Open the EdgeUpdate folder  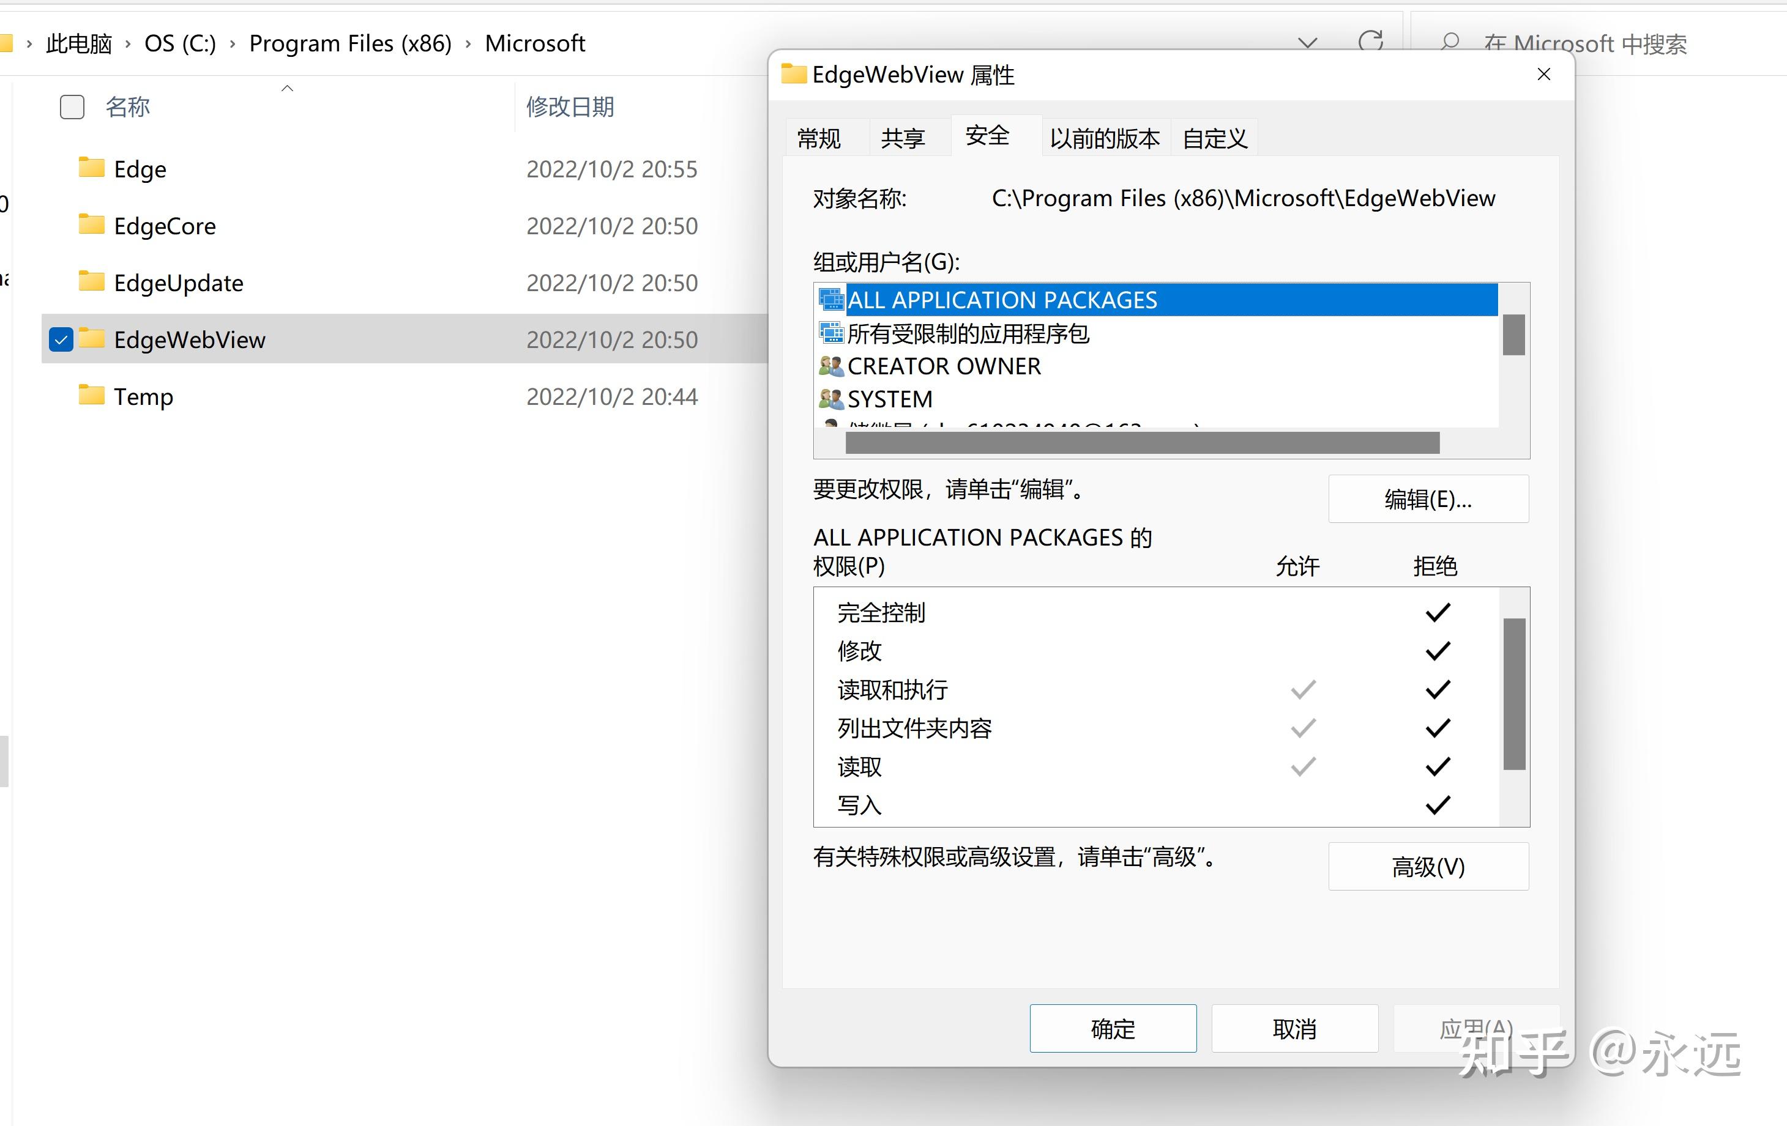177,283
